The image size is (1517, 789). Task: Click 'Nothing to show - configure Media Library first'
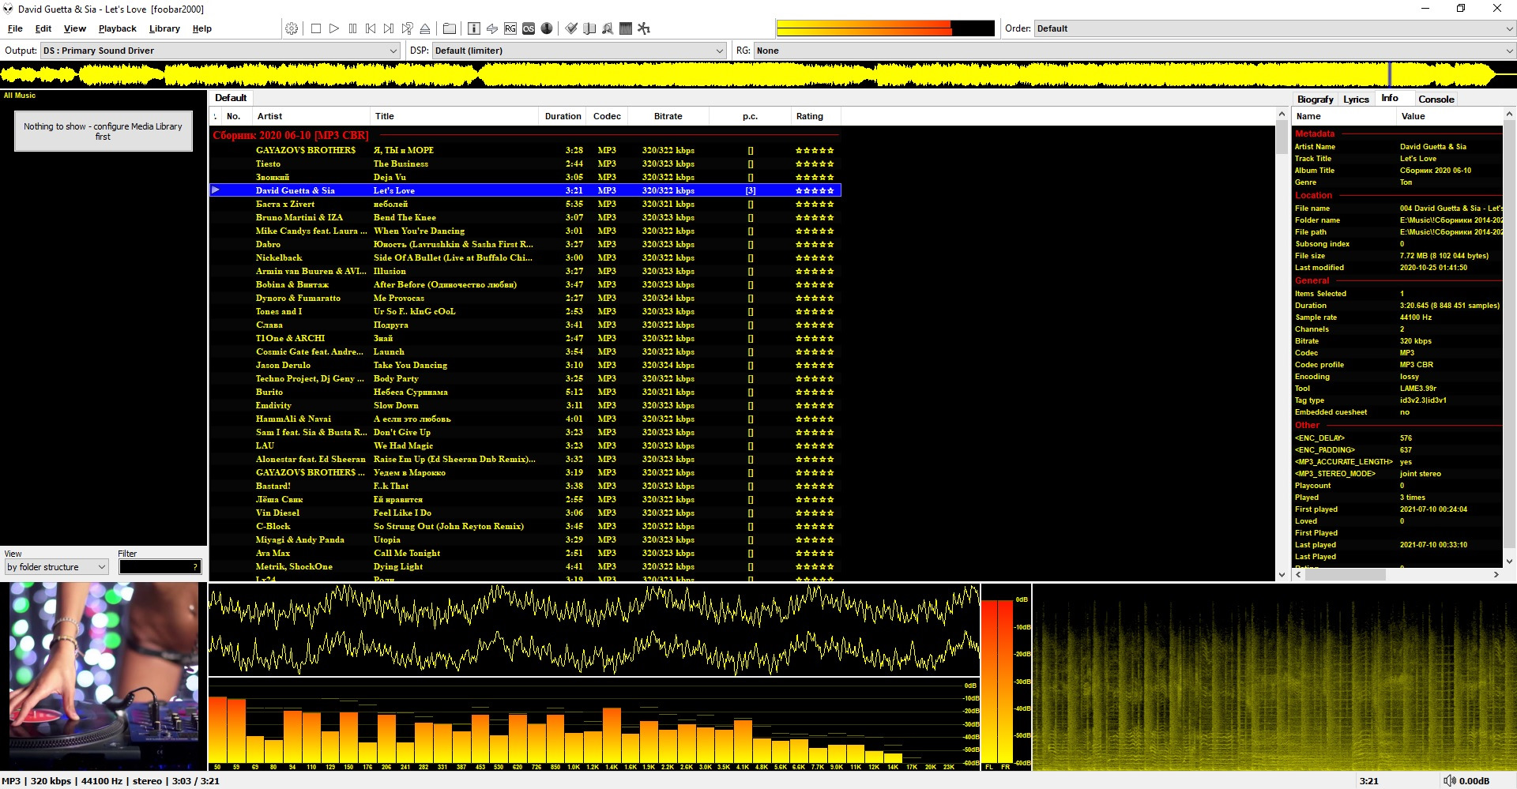pos(103,131)
